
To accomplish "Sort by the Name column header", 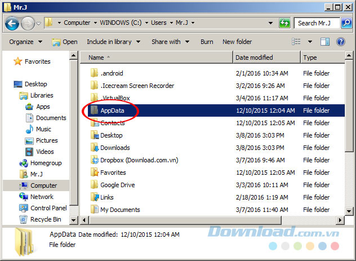I will click(x=157, y=57).
